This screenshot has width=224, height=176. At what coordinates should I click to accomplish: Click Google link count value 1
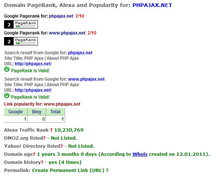(x=25, y=119)
